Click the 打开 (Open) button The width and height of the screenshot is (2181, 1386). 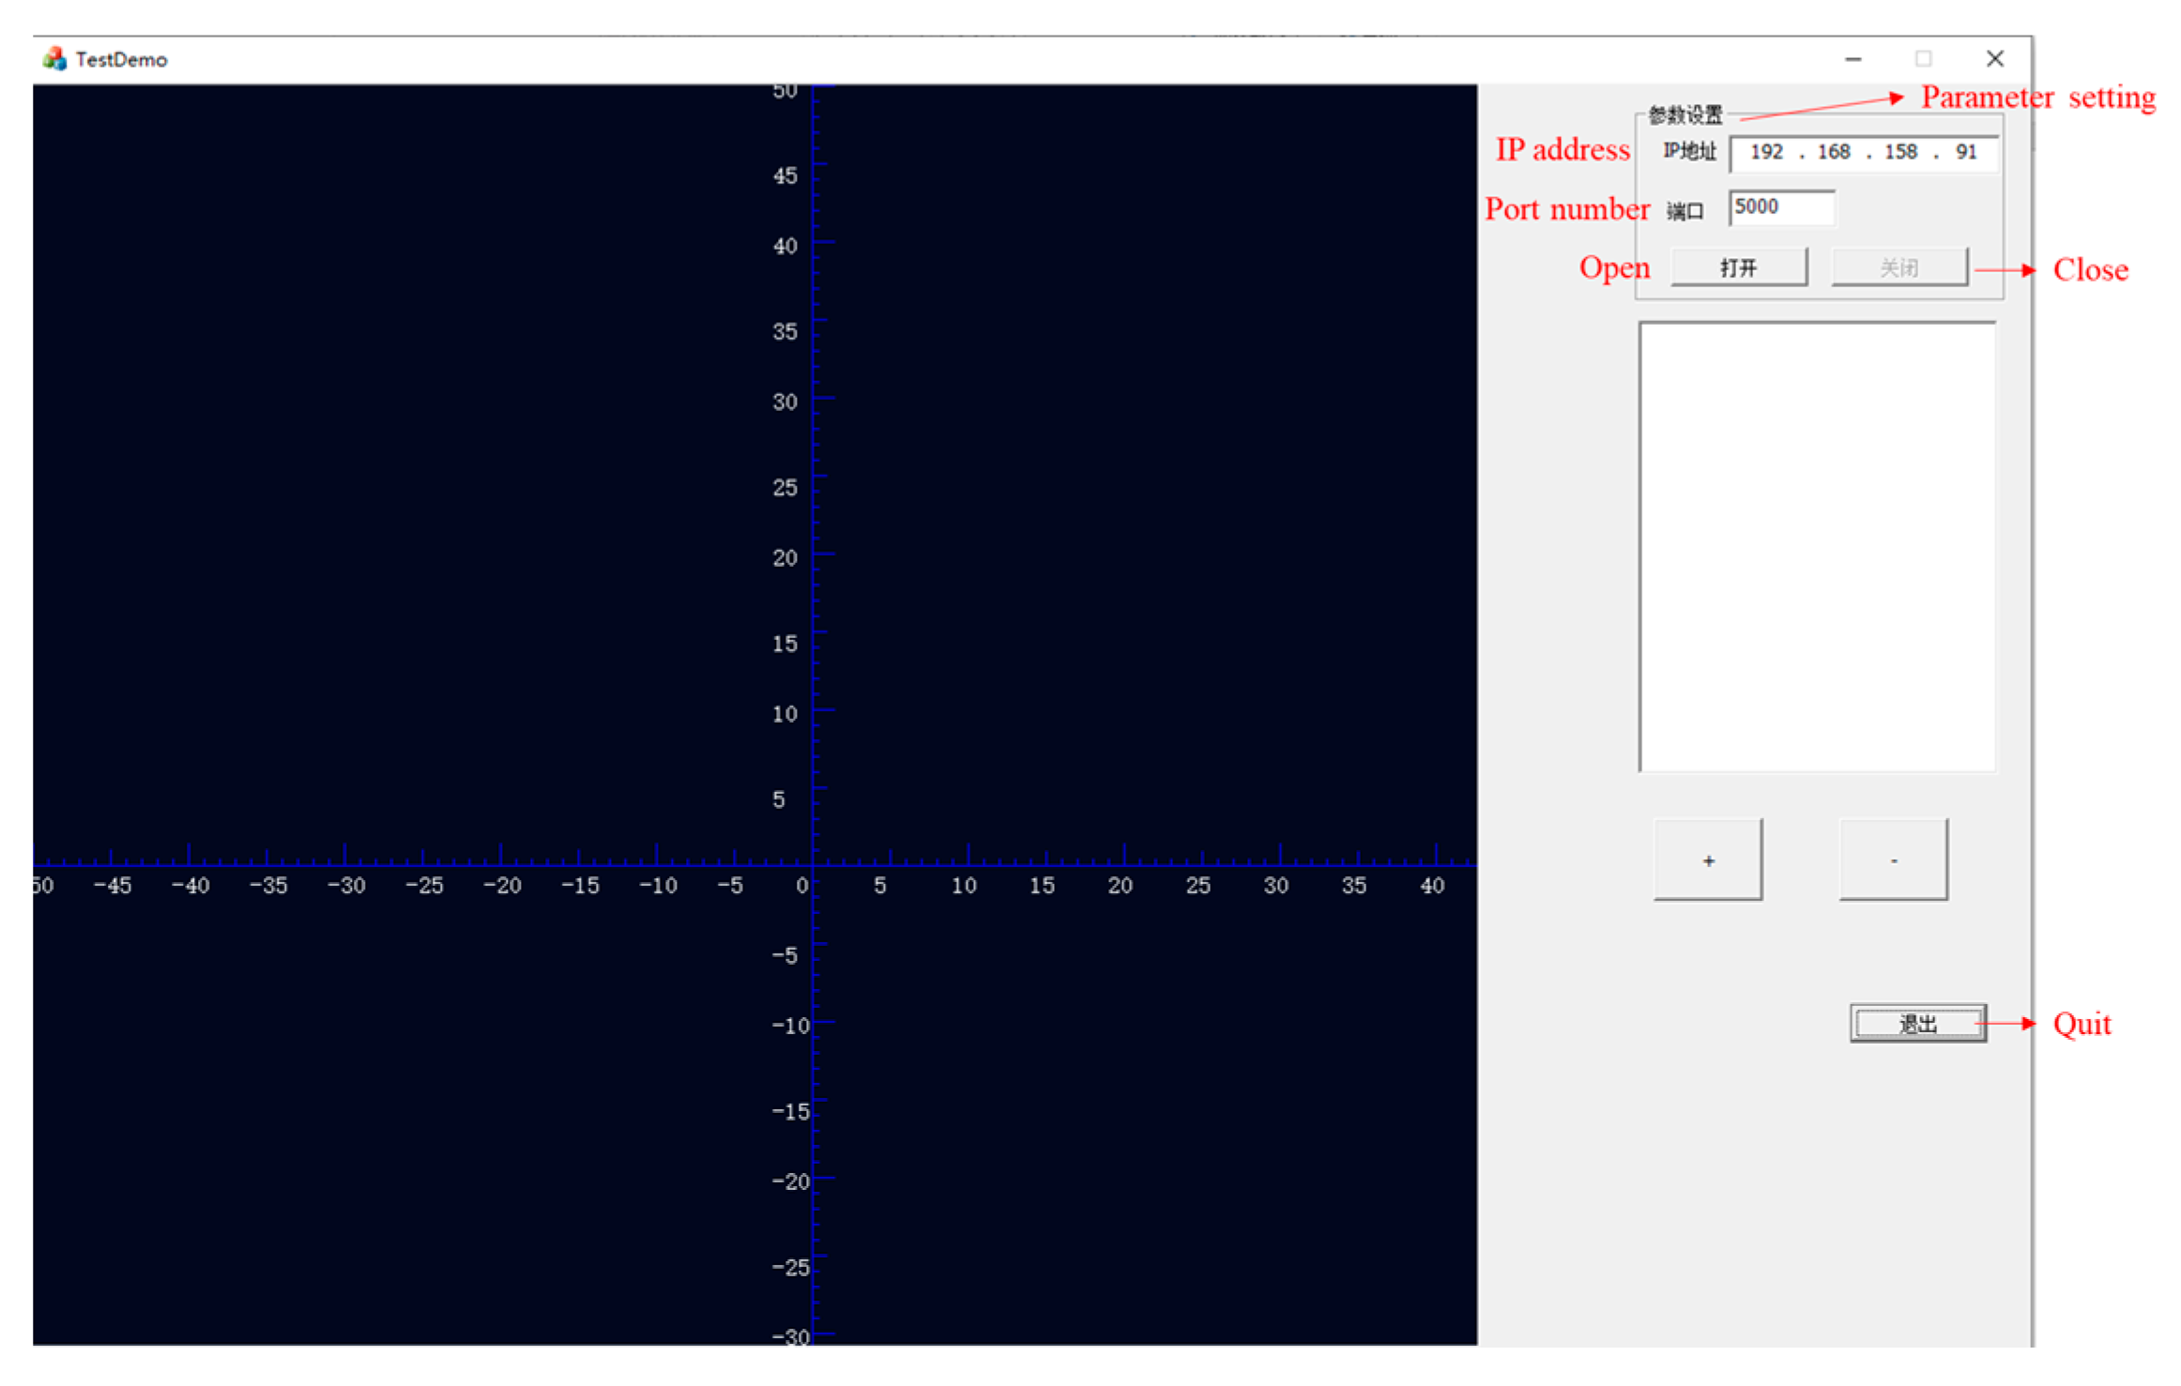tap(1739, 268)
